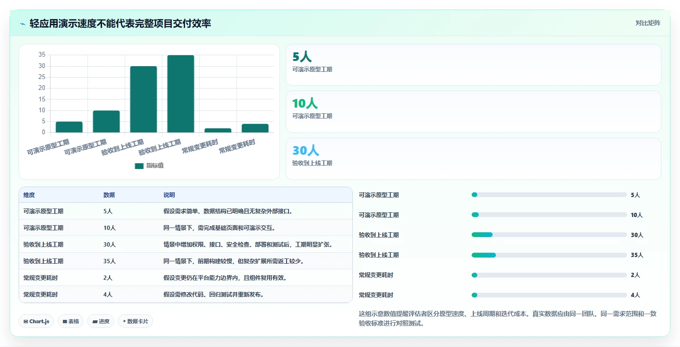The width and height of the screenshot is (680, 347).
Task: Select the 说明 column header
Action: click(x=169, y=195)
